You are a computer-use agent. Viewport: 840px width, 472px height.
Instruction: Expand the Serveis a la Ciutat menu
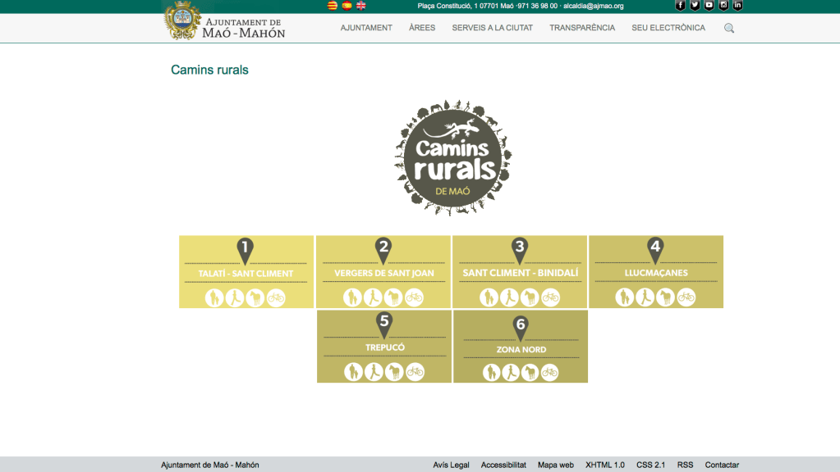492,28
